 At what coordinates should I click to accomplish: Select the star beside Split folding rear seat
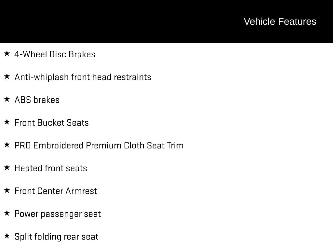pos(7,236)
